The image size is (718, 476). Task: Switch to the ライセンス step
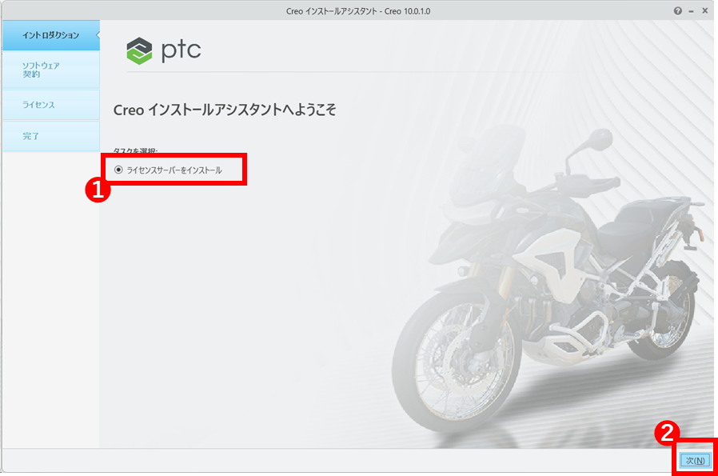(x=50, y=105)
